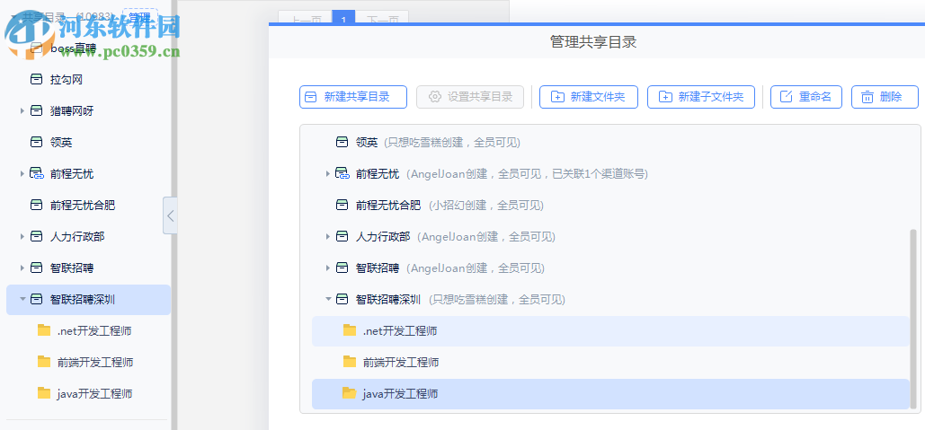
Task: Click the folder icon beside sidebar 前端开发工程师
Action: [x=44, y=362]
